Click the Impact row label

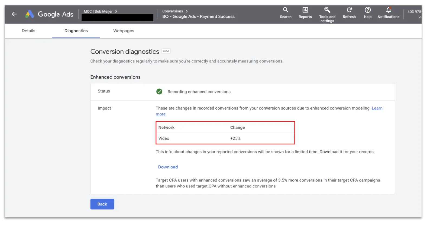pos(104,108)
